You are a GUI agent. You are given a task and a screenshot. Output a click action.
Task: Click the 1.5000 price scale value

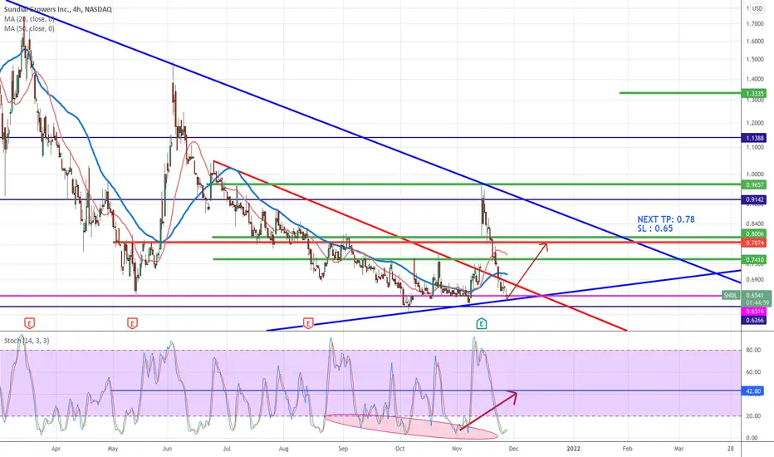click(755, 59)
